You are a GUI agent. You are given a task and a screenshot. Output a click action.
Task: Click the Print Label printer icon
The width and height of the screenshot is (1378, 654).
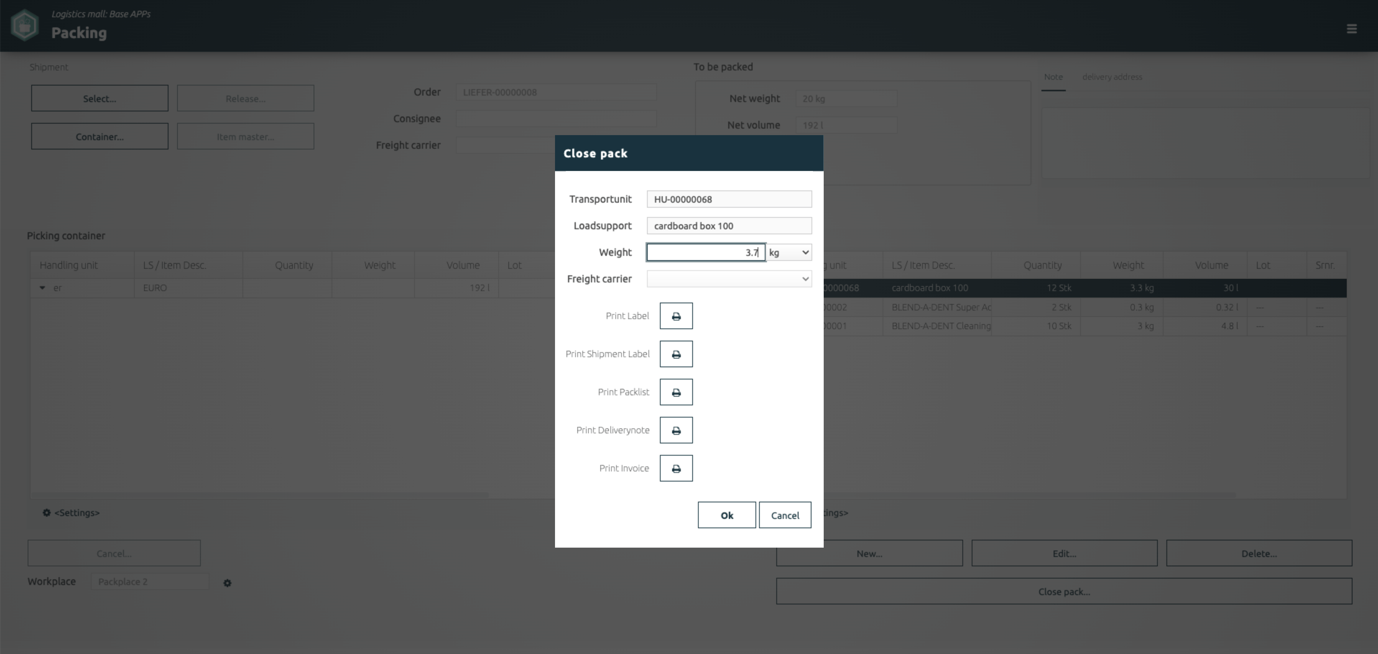[x=676, y=316]
